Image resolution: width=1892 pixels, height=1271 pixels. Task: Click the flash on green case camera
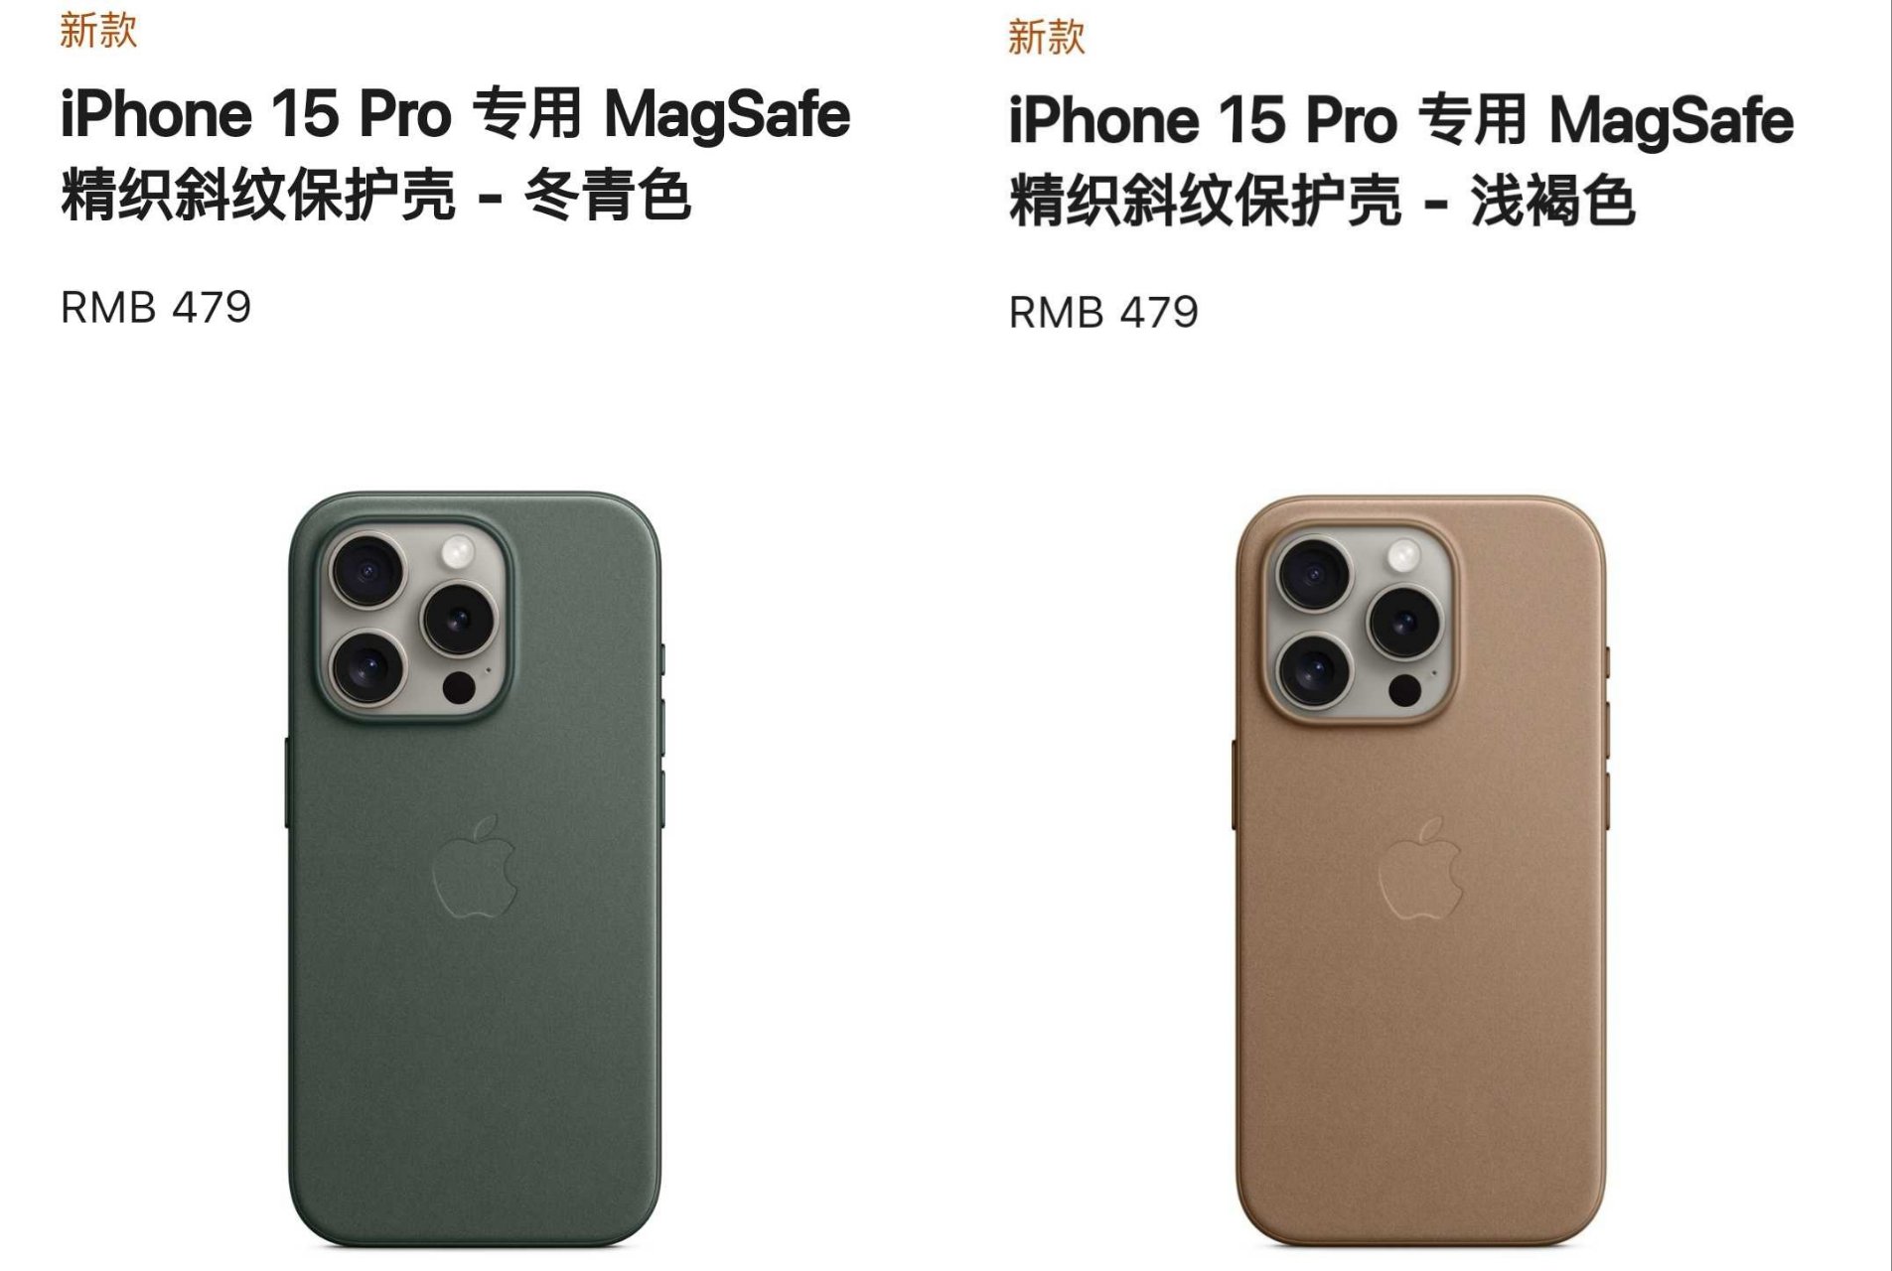[459, 551]
